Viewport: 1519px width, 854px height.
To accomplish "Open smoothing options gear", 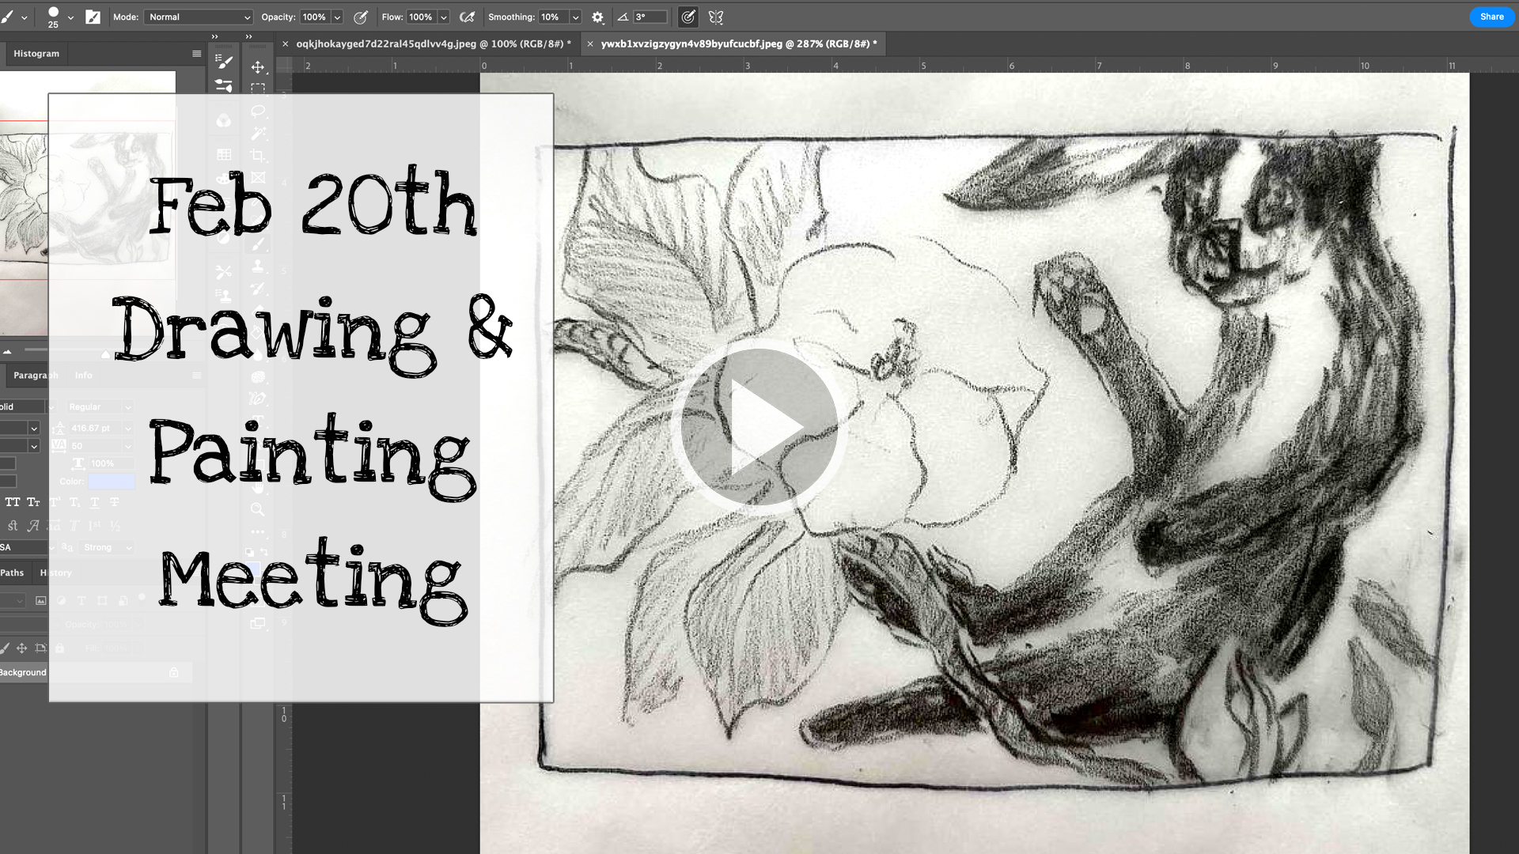I will coord(598,17).
